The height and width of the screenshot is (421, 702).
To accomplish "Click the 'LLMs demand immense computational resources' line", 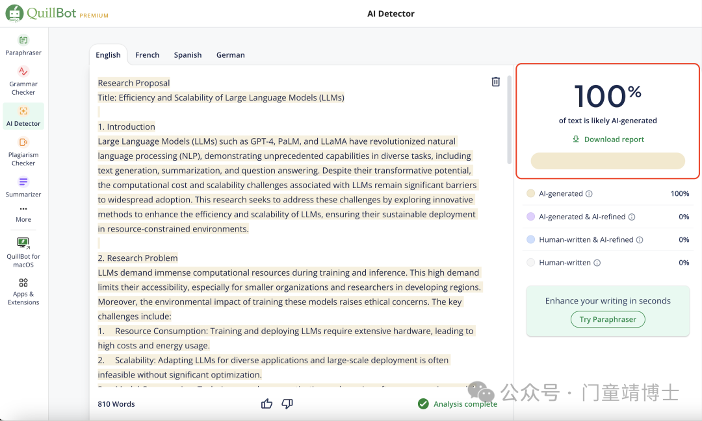I will pyautogui.click(x=289, y=272).
